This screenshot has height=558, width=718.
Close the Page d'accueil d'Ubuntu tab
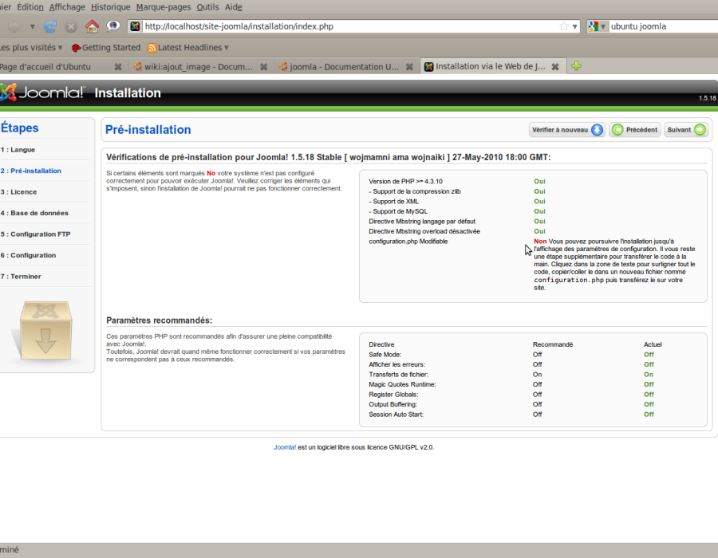[118, 67]
